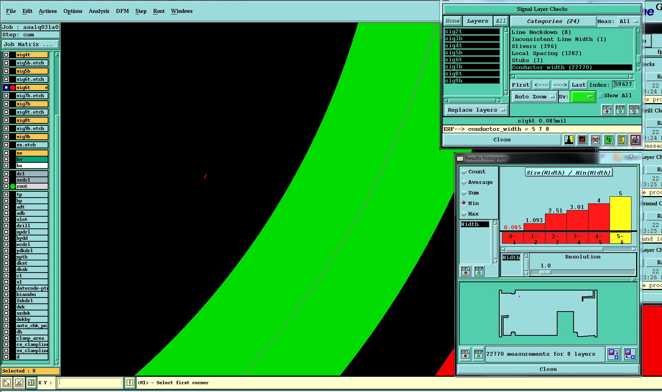The width and height of the screenshot is (662, 392).
Task: Click the black and yellow faces icon
Action: coord(569,140)
